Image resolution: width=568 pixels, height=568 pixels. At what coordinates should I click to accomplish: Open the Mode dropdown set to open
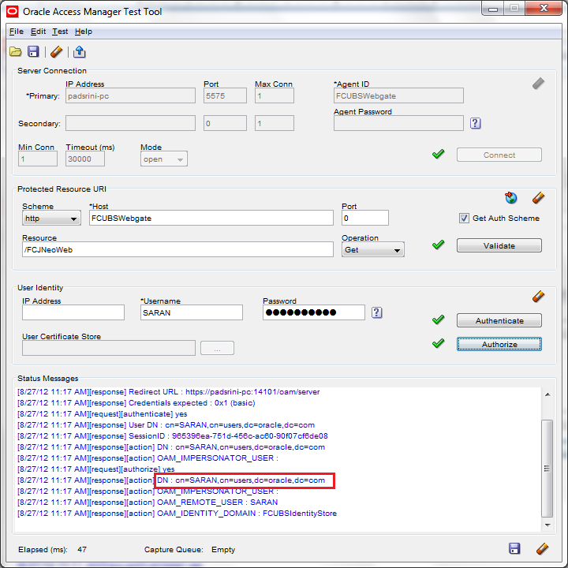tap(164, 159)
